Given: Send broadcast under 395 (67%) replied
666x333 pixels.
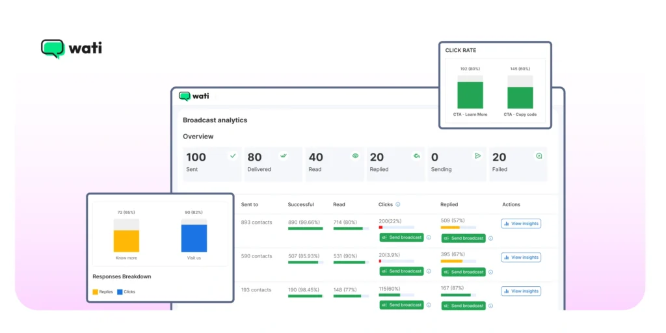Looking at the screenshot, I should 463,272.
